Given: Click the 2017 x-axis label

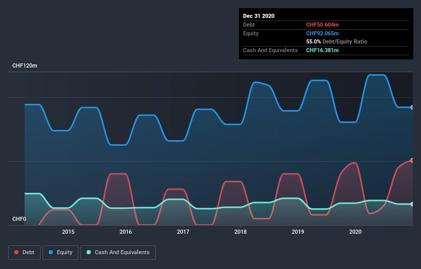Looking at the screenshot, I should click(183, 232).
